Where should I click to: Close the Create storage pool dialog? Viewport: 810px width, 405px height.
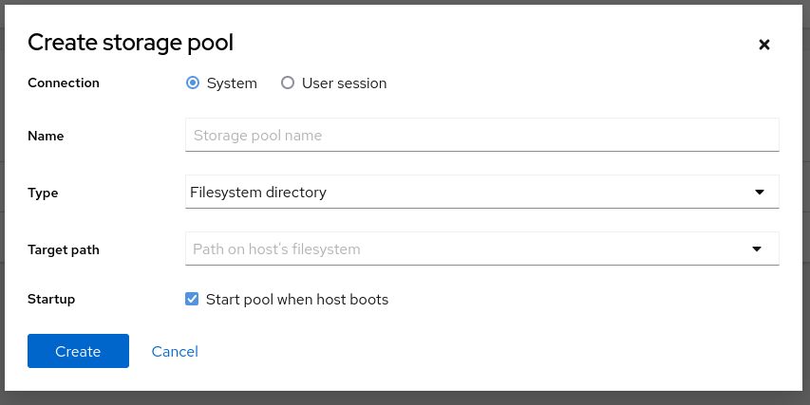(x=764, y=45)
